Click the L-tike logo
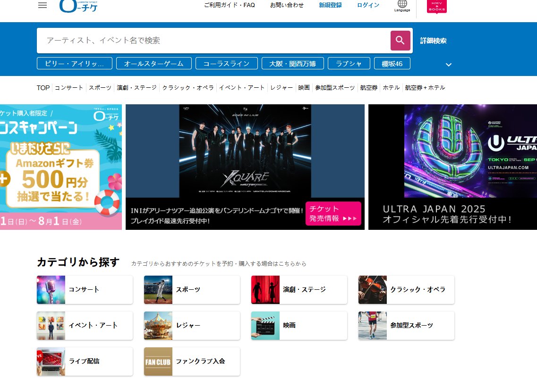Screen dimensions: 537x387 (78, 6)
